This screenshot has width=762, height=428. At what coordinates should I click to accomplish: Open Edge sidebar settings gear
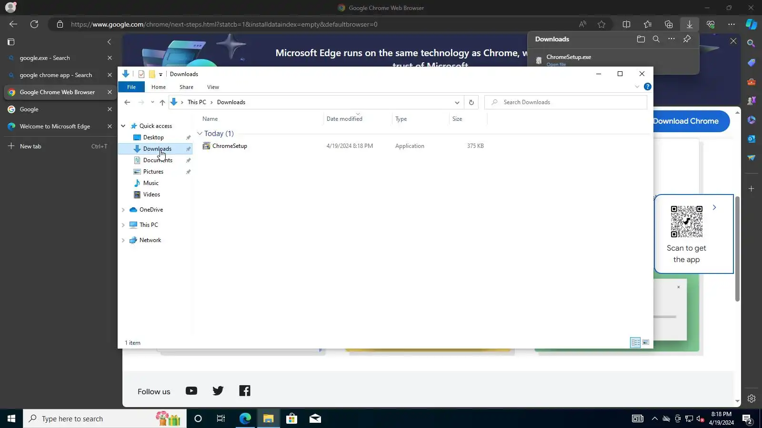[752, 399]
